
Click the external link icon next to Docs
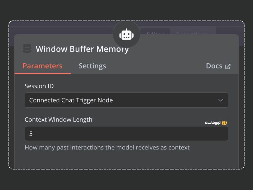[228, 66]
